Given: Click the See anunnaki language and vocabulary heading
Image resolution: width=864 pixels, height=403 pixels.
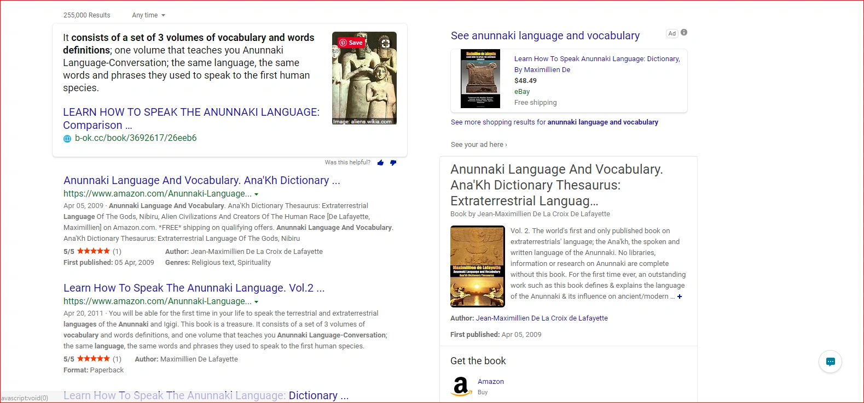Looking at the screenshot, I should pyautogui.click(x=545, y=35).
